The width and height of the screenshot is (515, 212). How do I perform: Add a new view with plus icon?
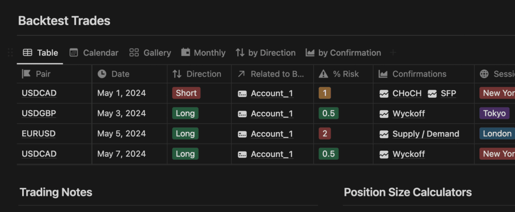coord(393,52)
